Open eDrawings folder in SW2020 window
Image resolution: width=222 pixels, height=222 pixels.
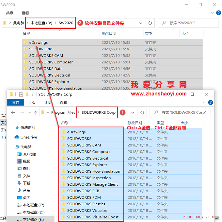[112, 43]
